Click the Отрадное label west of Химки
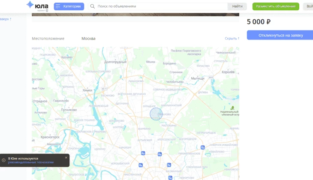313x180 pixels. tap(40, 101)
